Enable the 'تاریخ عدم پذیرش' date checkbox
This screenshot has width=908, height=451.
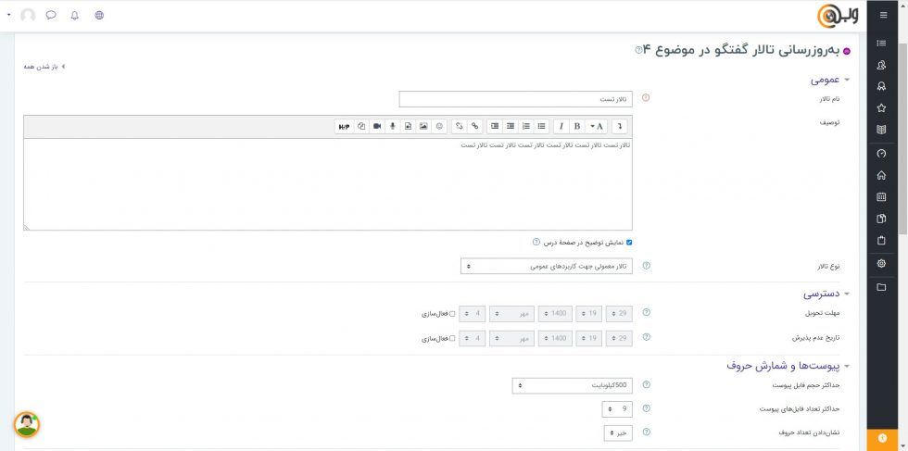click(x=453, y=339)
